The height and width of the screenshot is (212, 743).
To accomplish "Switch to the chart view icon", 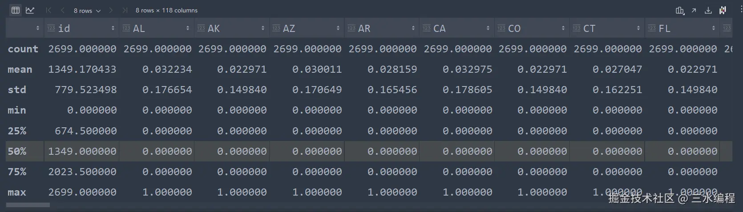I will [30, 10].
